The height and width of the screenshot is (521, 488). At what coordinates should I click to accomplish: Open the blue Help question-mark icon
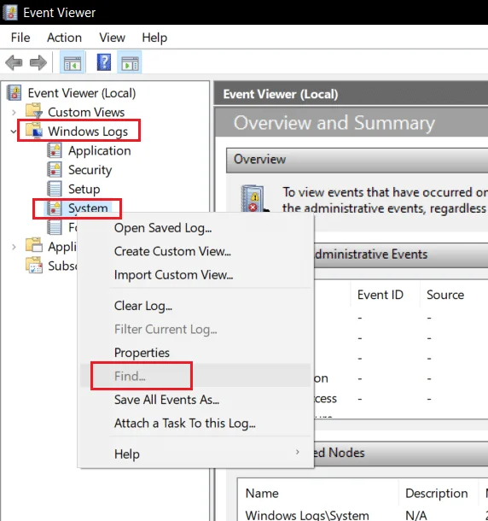click(x=104, y=62)
